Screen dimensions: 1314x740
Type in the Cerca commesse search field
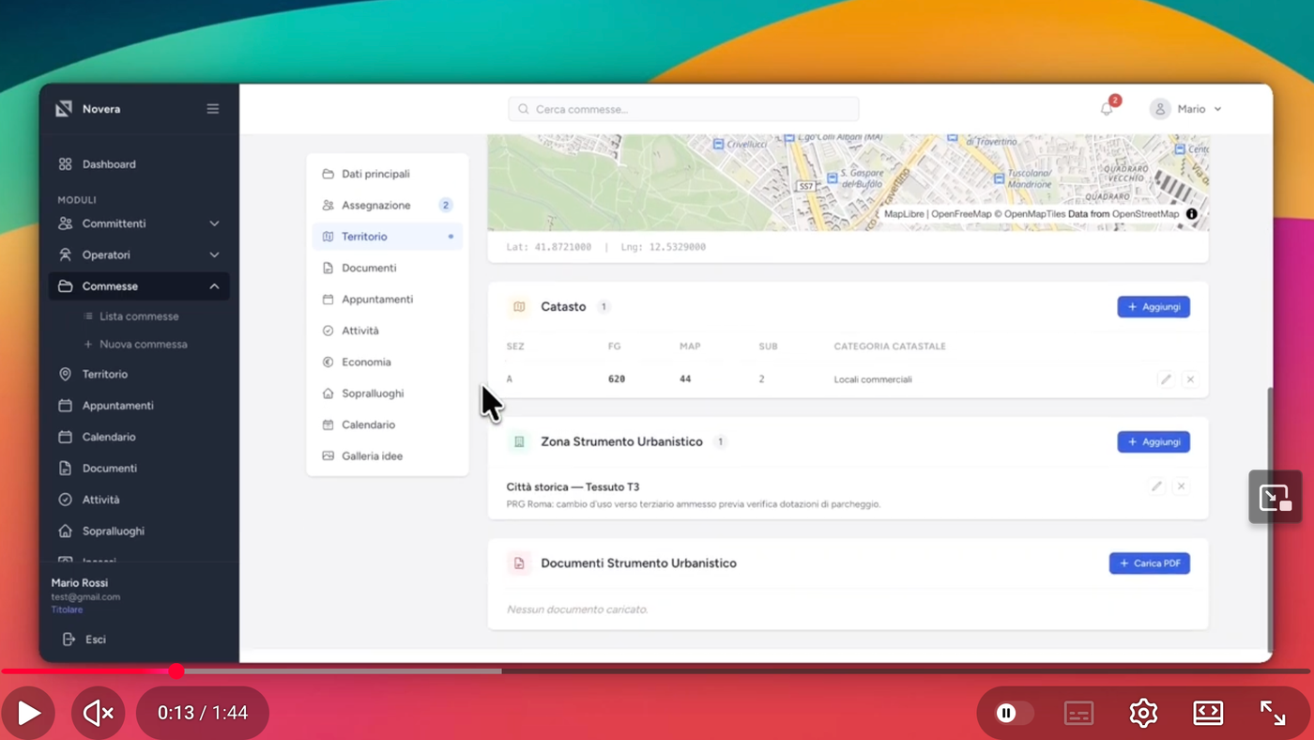click(x=683, y=109)
